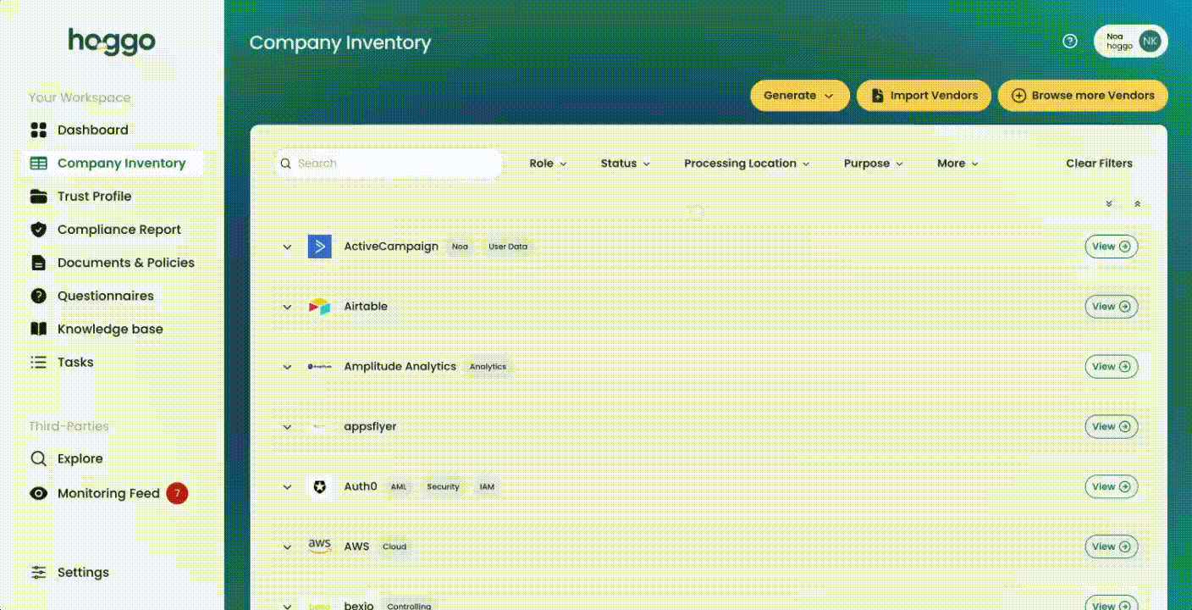Click the Search input field
The height and width of the screenshot is (610, 1192).
(x=388, y=164)
